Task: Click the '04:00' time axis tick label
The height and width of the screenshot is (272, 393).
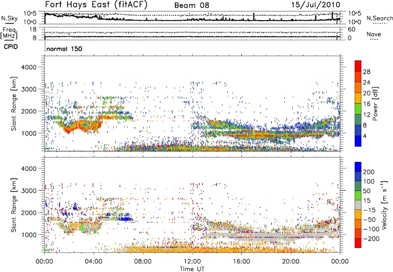Action: click(x=93, y=262)
